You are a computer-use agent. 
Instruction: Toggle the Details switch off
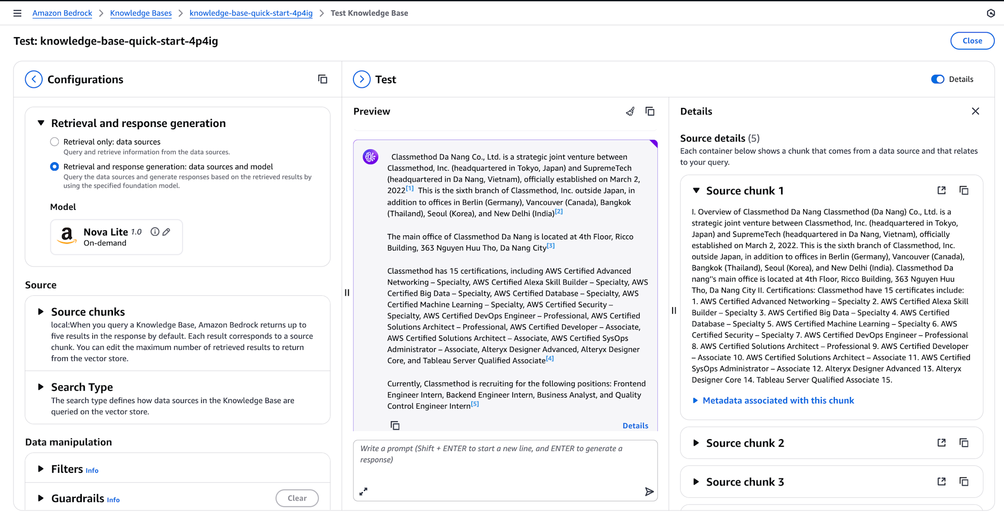[x=938, y=79]
